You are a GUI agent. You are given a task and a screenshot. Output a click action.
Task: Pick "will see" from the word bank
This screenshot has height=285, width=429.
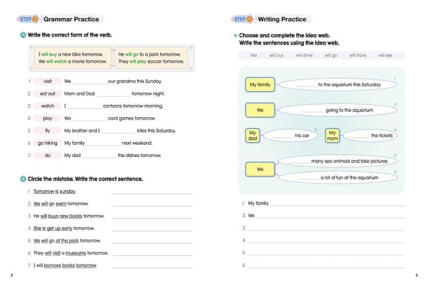385,55
